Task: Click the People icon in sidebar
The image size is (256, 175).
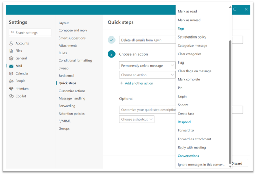Action: pyautogui.click(x=11, y=81)
